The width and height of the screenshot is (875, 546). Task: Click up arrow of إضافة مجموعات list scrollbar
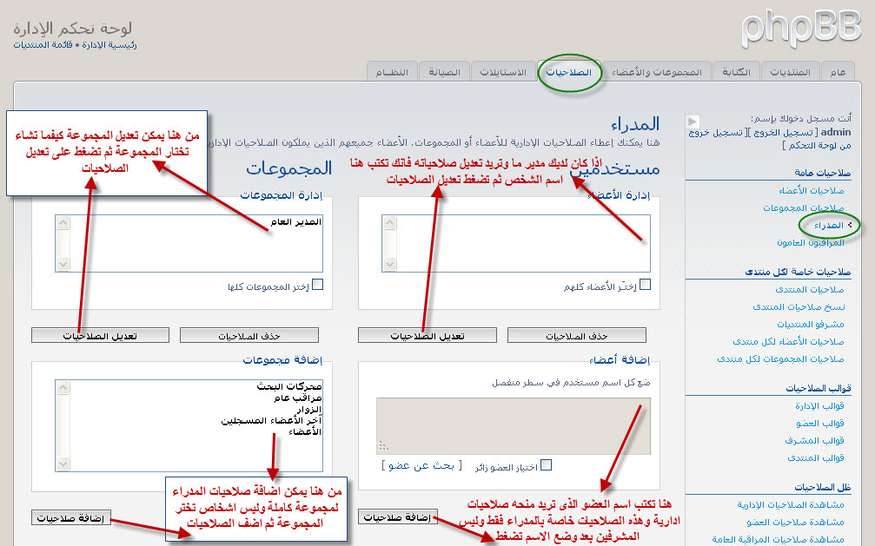tap(63, 388)
